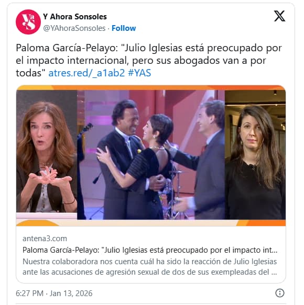304x305 pixels.
Task: Click the woman in black in right panel
Action: coord(255,163)
